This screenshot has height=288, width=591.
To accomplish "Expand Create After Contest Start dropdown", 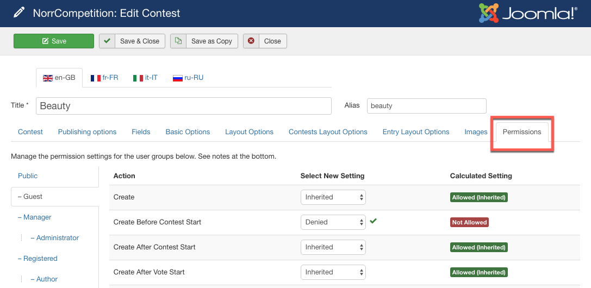I will (x=333, y=247).
